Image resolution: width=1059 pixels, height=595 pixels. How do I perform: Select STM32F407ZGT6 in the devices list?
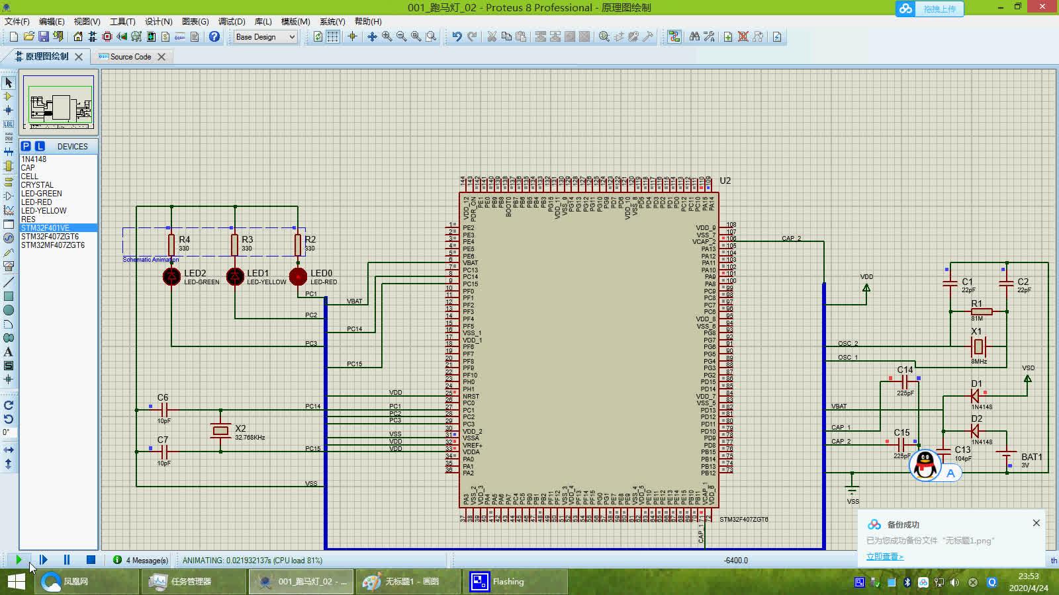(x=58, y=237)
